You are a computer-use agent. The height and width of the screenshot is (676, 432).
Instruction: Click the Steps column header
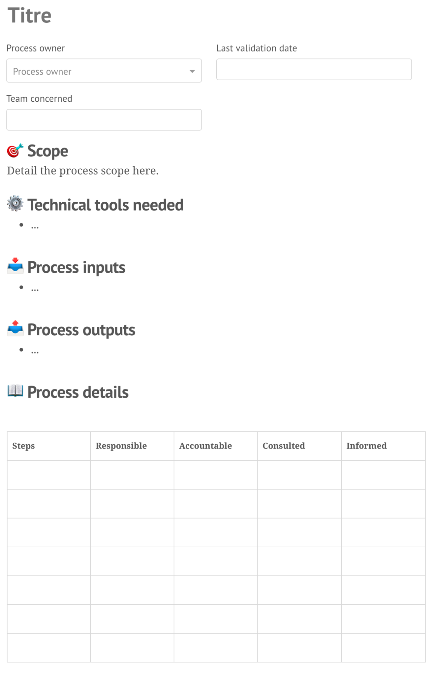click(x=23, y=446)
